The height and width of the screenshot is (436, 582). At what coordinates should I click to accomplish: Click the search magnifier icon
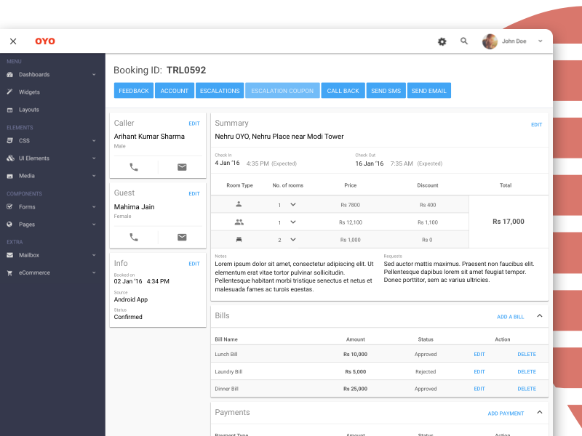pos(464,41)
